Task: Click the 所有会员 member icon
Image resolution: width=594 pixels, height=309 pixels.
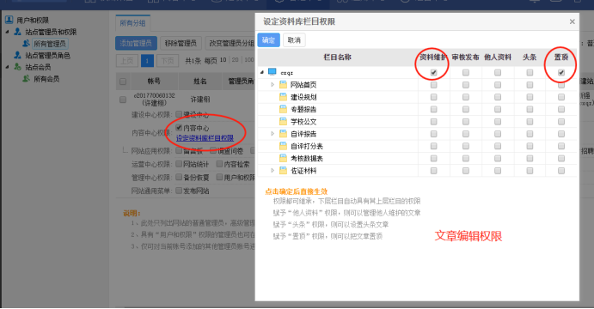Action: [26, 78]
